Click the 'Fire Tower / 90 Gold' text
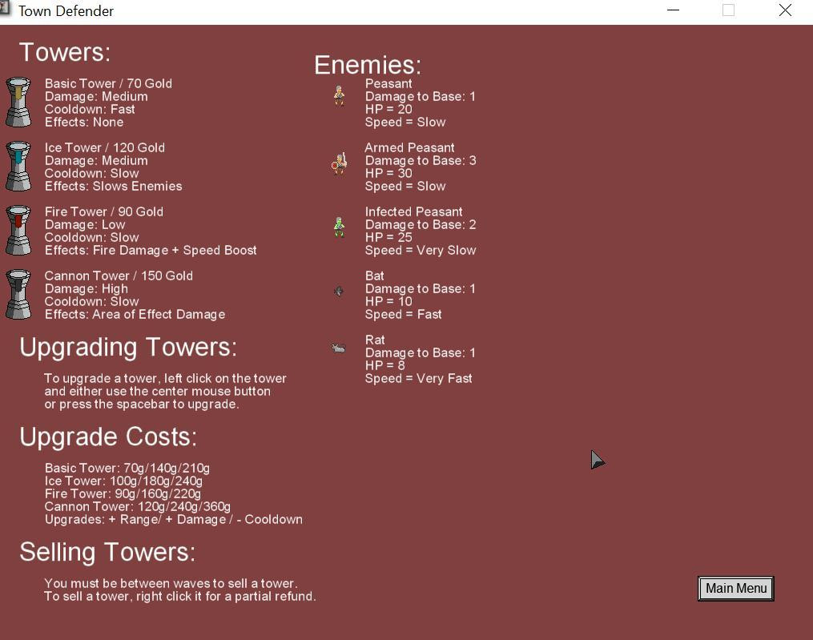813x640 pixels. pyautogui.click(x=103, y=211)
